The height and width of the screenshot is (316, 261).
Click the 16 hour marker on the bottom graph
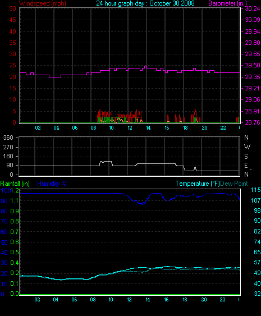pos(166,300)
